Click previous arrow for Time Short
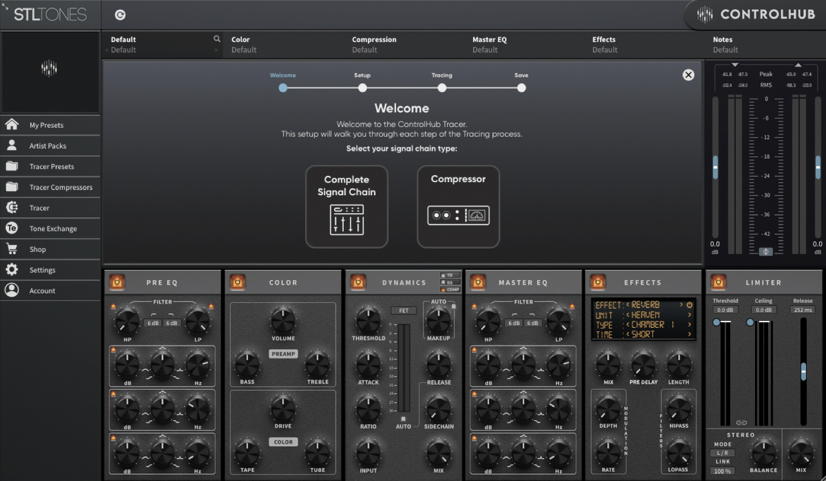Viewport: 826px width, 481px height. 628,335
